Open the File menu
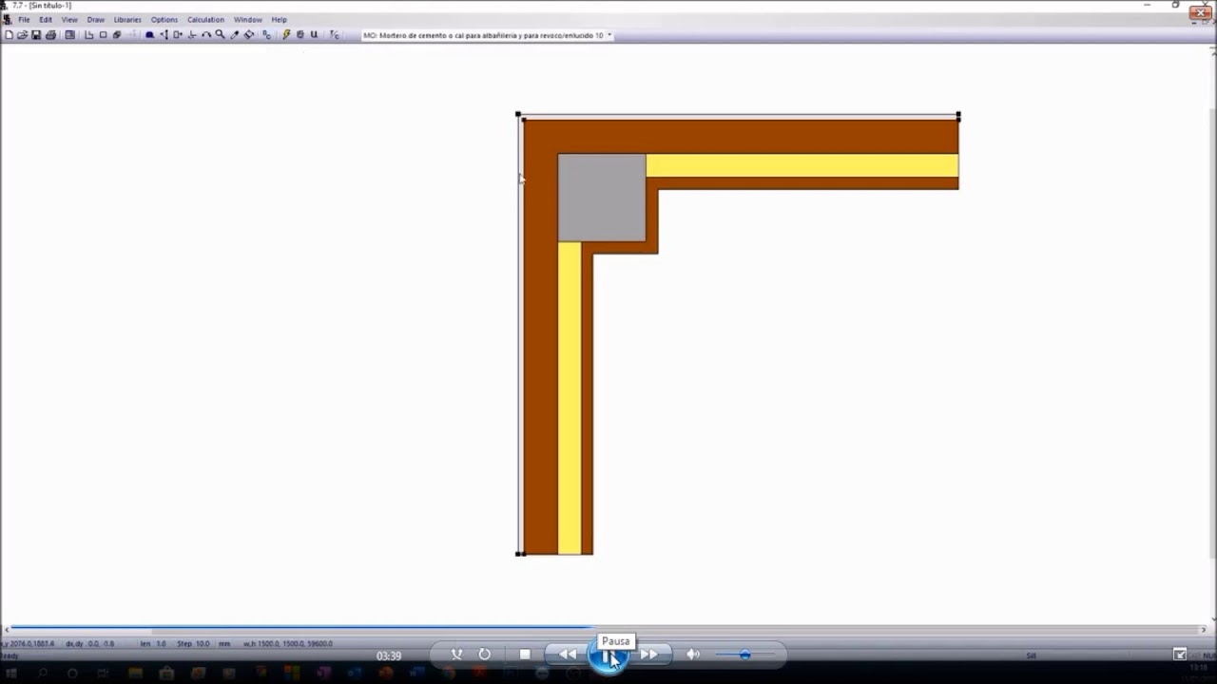The height and width of the screenshot is (684, 1217). pos(24,19)
